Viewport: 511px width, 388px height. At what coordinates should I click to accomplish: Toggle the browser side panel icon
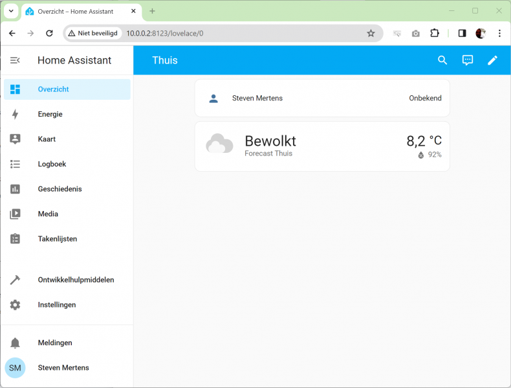(x=462, y=33)
